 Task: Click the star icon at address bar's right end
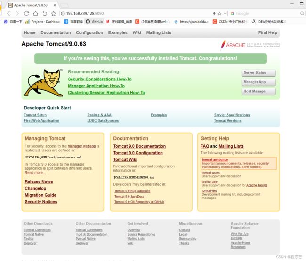(x=219, y=13)
